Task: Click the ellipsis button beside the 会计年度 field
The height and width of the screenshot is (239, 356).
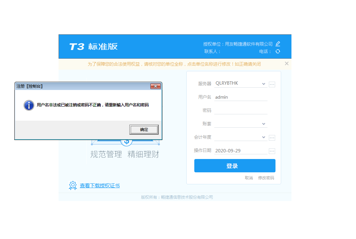Action: [272, 138]
